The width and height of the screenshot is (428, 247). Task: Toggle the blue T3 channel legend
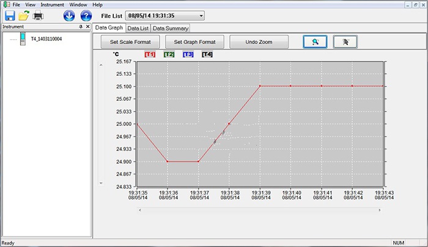(188, 54)
